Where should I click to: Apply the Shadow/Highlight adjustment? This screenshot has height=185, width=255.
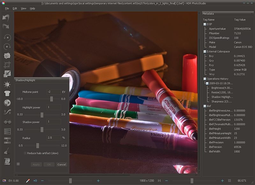[x=36, y=165]
